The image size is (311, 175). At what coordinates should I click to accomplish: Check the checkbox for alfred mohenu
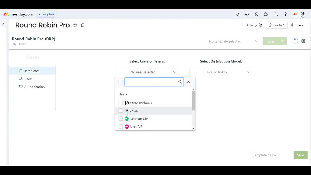click(x=121, y=103)
